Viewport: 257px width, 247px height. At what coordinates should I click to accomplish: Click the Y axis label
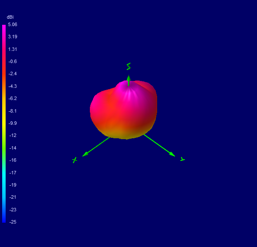coord(182,159)
